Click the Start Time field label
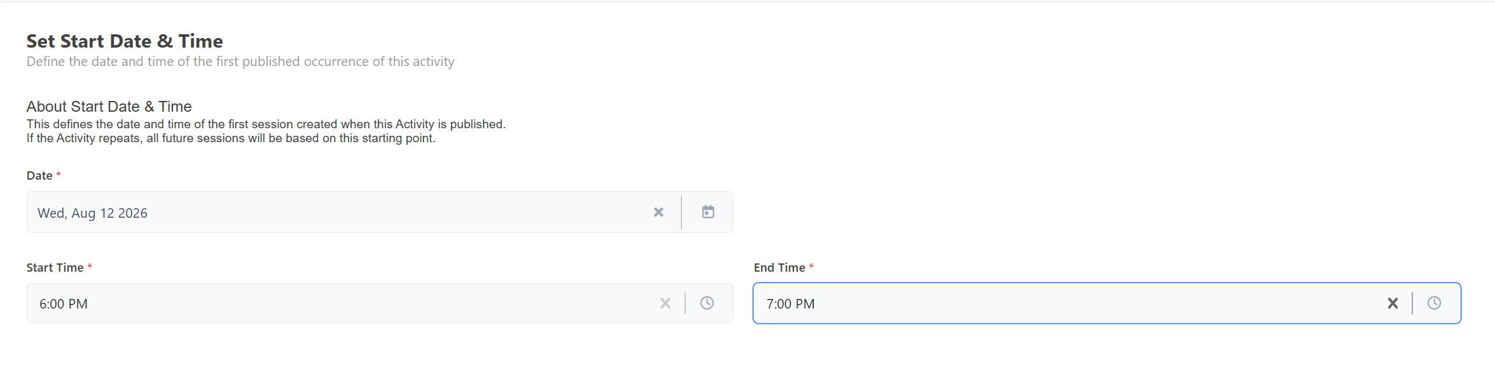1495x365 pixels. tap(55, 268)
